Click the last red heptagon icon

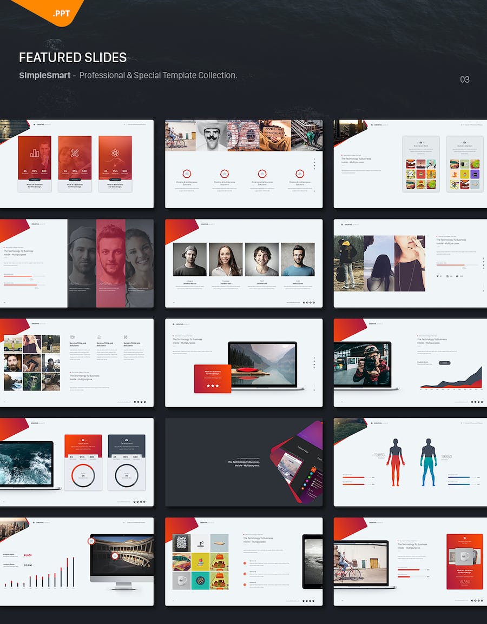[300, 174]
